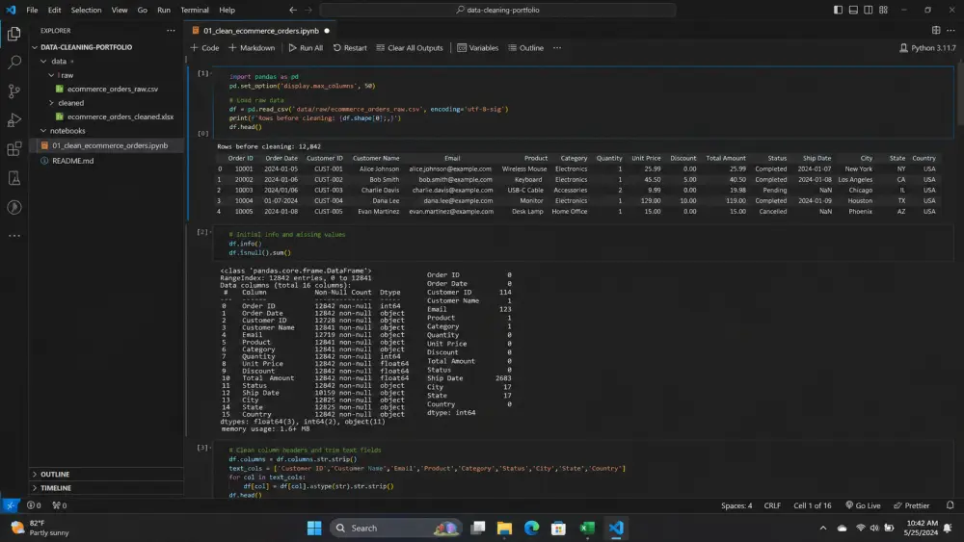
Task: Customize layout icon in title bar
Action: click(883, 10)
